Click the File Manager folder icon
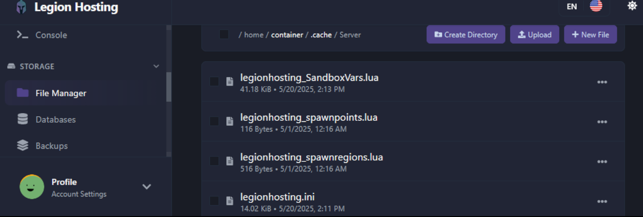Viewport: 643px width, 217px height. (22, 93)
